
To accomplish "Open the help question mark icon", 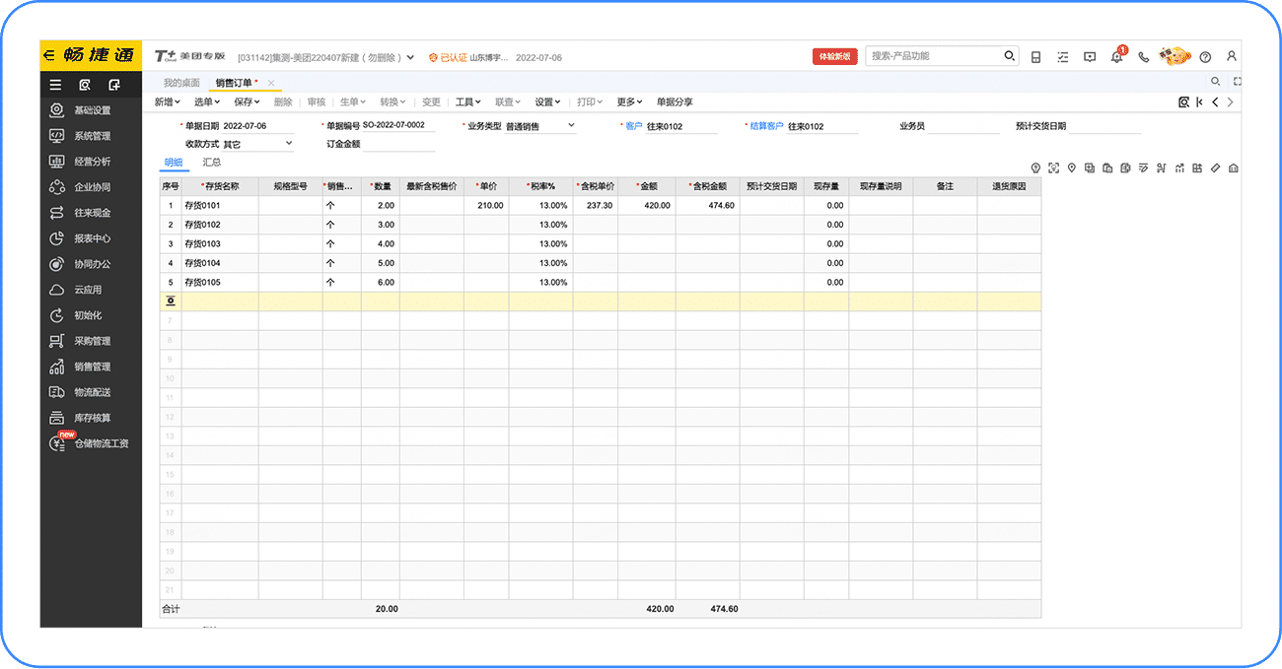I will tap(1205, 57).
